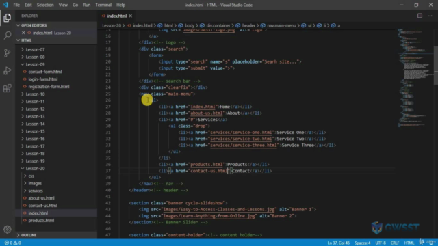
Task: Open the Run menu
Action: coord(87,5)
